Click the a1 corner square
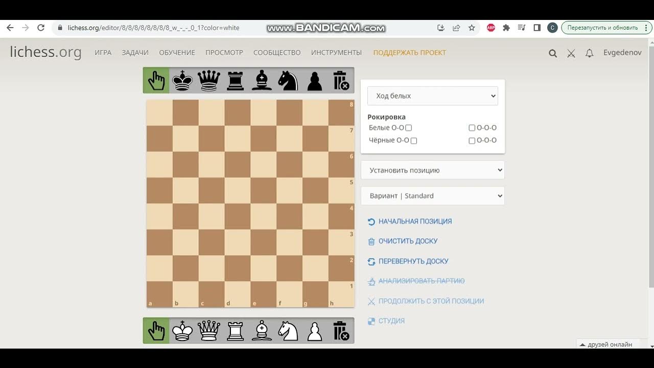 pos(159,294)
